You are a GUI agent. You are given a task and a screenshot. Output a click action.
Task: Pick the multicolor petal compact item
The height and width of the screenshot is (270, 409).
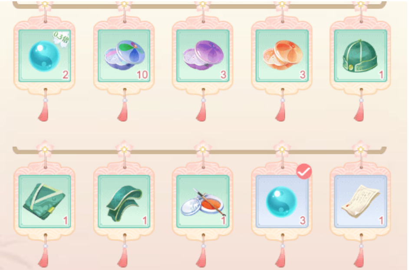tap(124, 56)
